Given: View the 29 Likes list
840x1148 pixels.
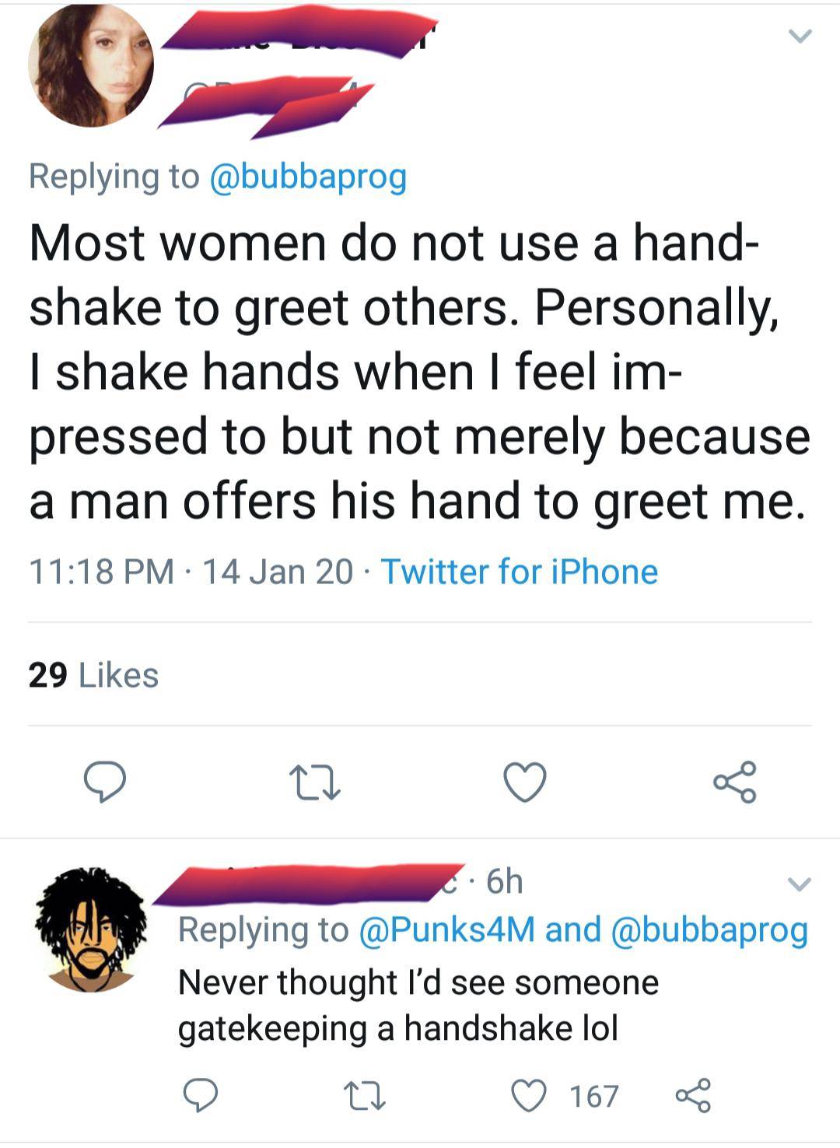Looking at the screenshot, I should (93, 677).
